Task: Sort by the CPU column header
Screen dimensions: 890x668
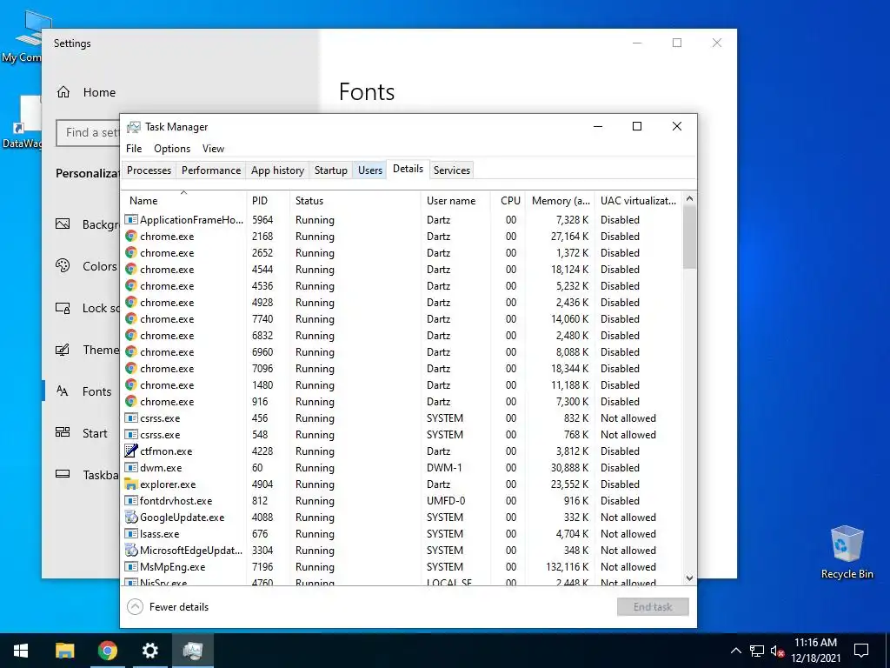Action: click(x=508, y=201)
